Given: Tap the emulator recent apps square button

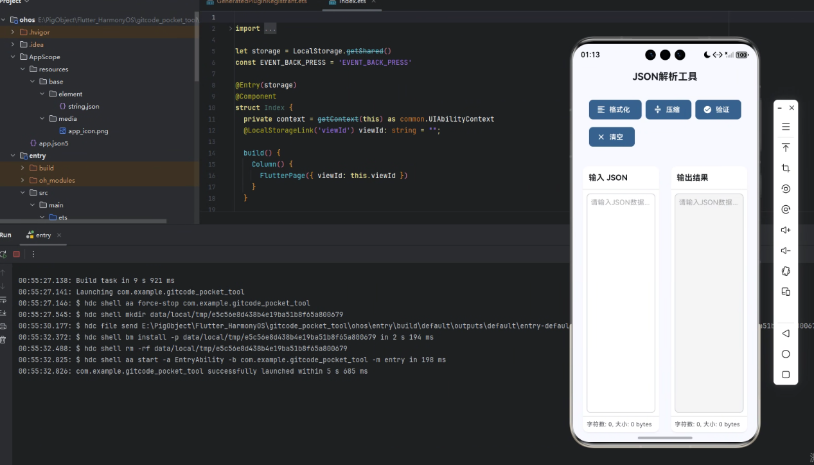Looking at the screenshot, I should pos(786,375).
